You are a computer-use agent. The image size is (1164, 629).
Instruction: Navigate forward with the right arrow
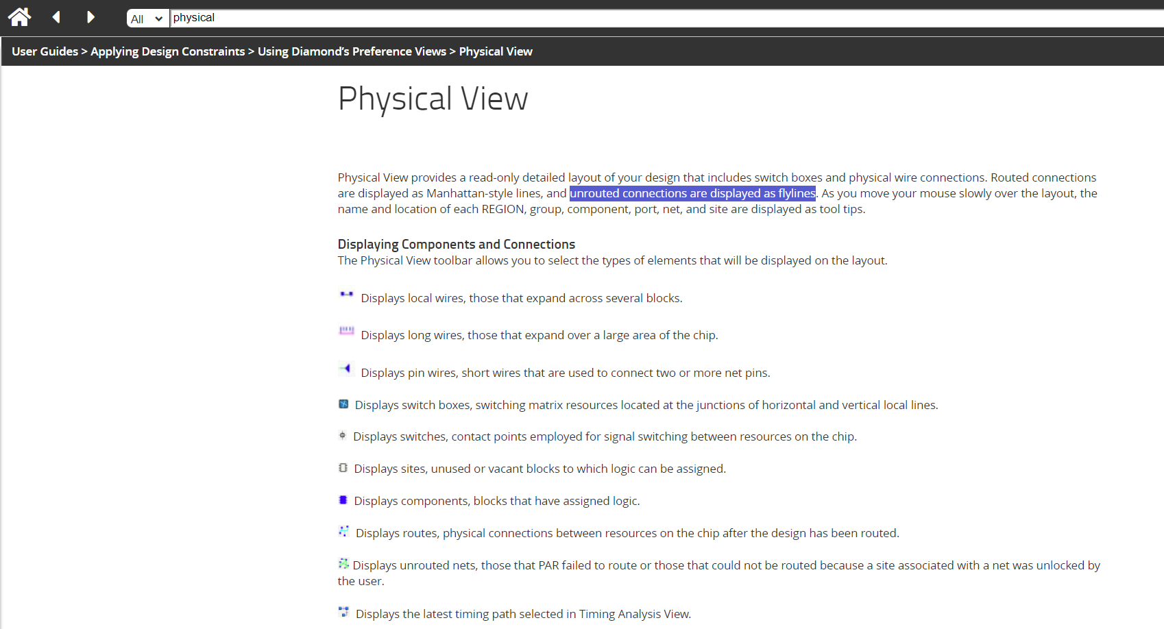point(90,16)
